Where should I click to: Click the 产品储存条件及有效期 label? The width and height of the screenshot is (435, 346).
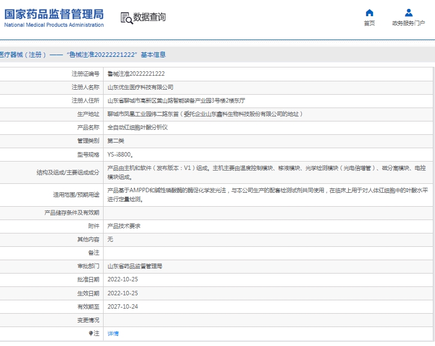[72, 212]
